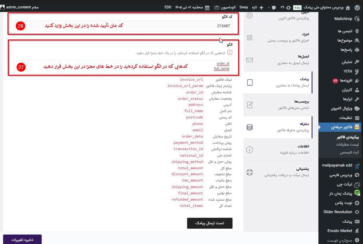The height and width of the screenshot is (244, 363).
Task: Click the professional invoice envelope icon
Action: [357, 127]
